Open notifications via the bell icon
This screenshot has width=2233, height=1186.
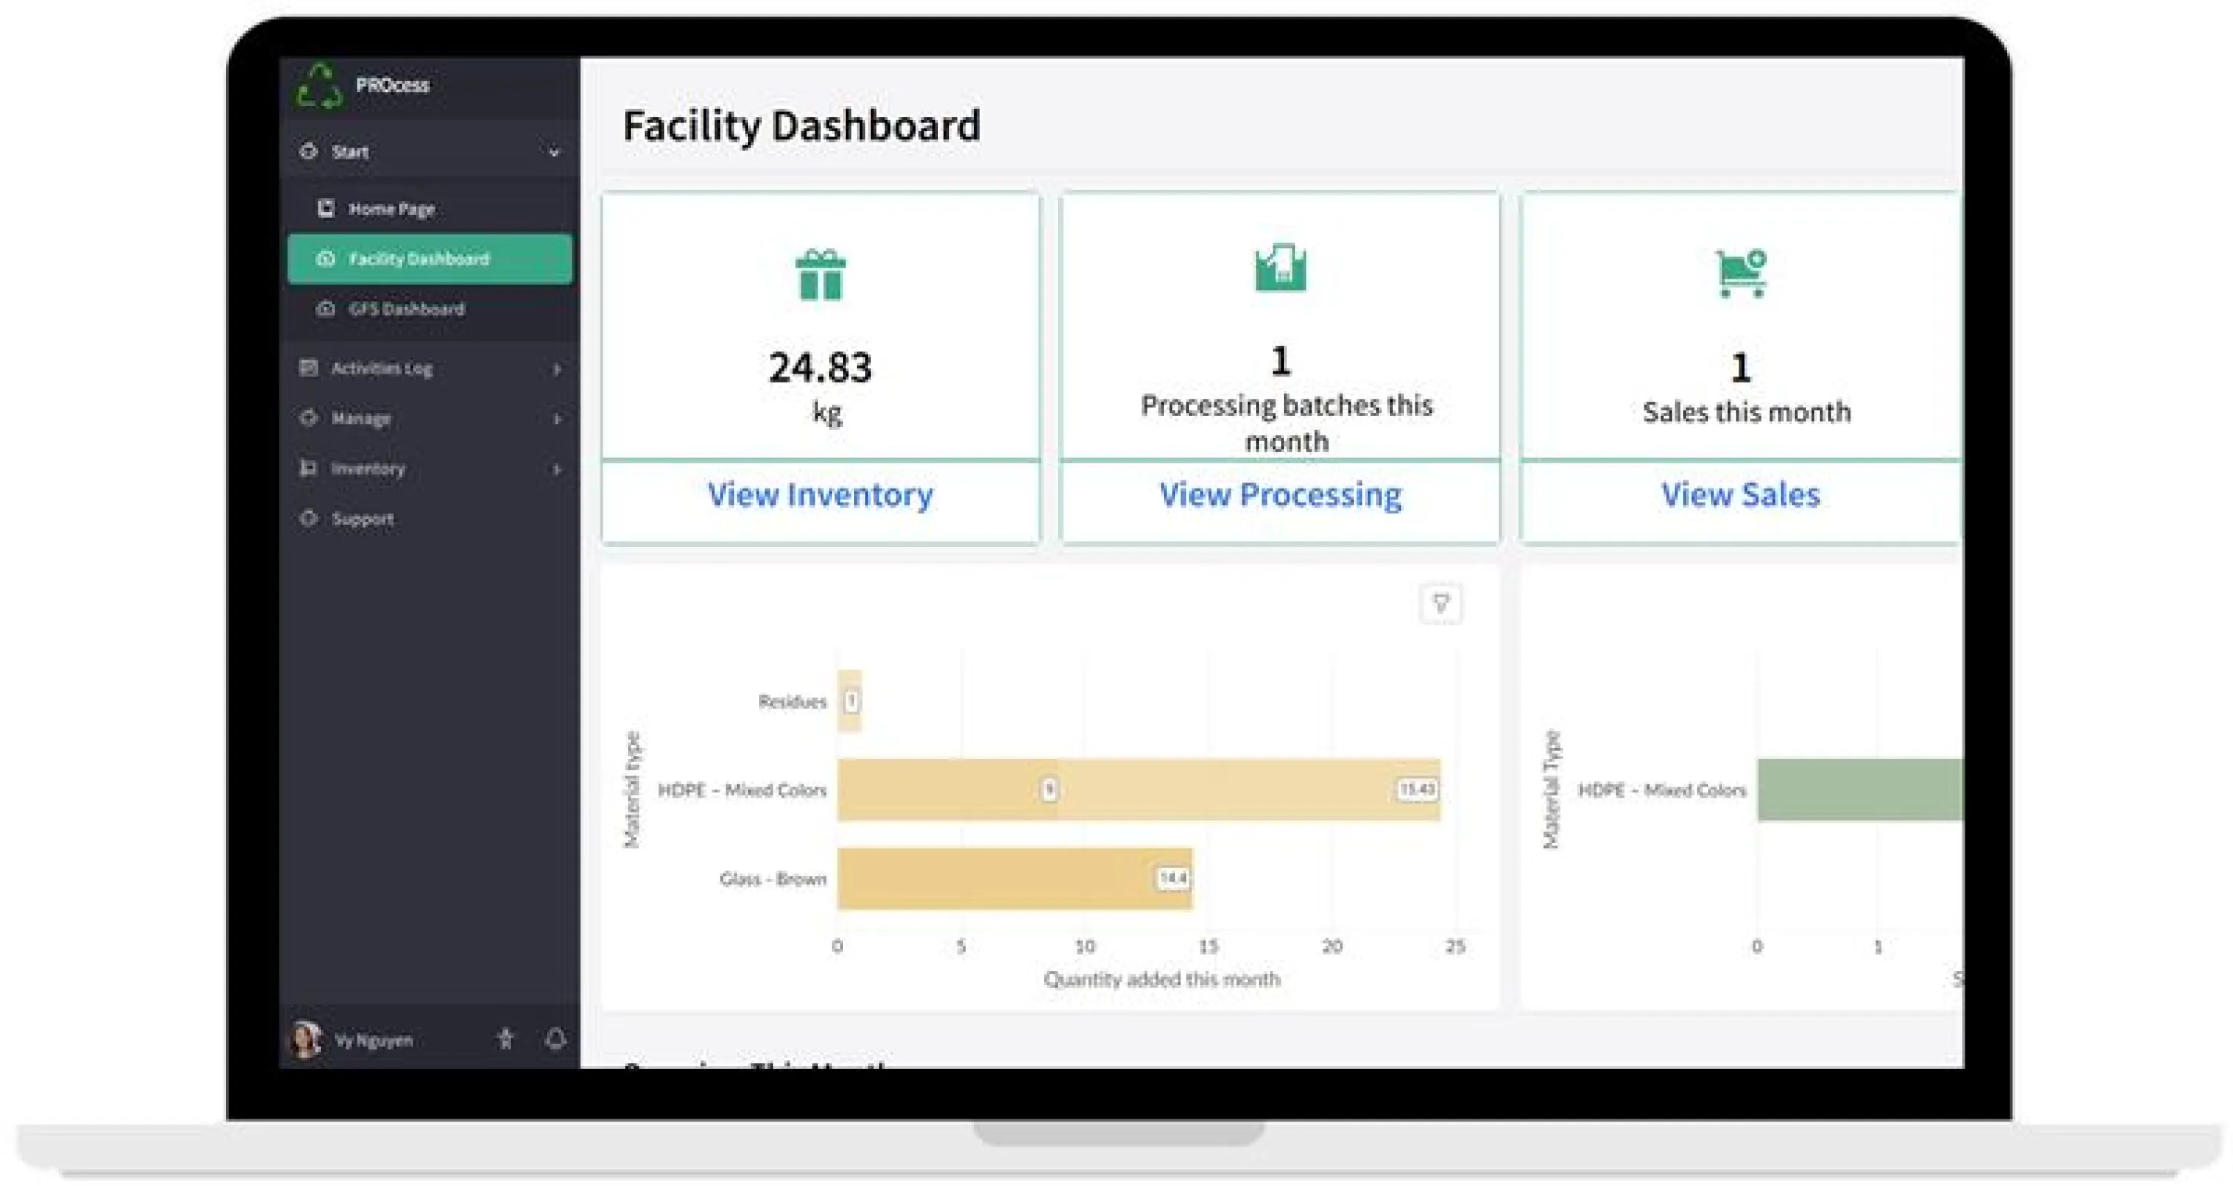click(x=555, y=1038)
